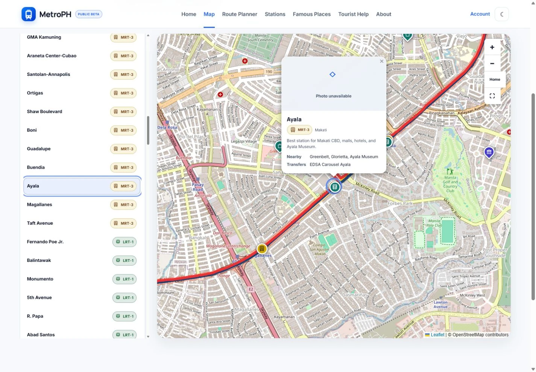
Task: Select Monumento station in list
Action: [82, 279]
